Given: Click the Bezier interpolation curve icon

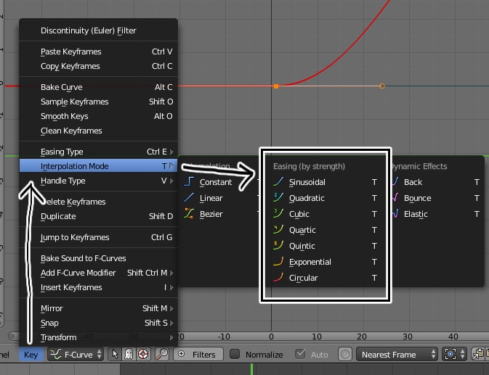Looking at the screenshot, I should (x=189, y=213).
